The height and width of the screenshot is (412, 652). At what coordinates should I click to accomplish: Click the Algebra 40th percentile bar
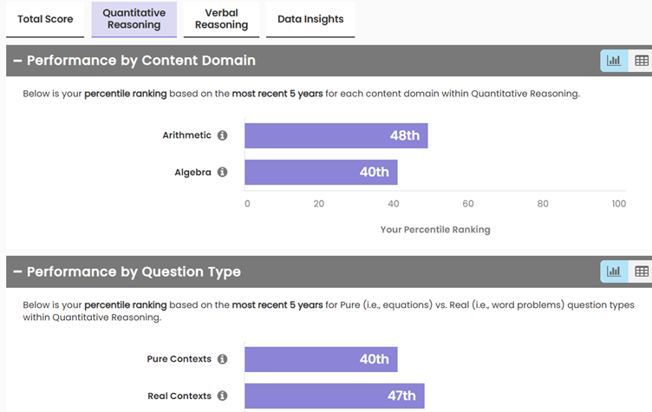pyautogui.click(x=321, y=172)
